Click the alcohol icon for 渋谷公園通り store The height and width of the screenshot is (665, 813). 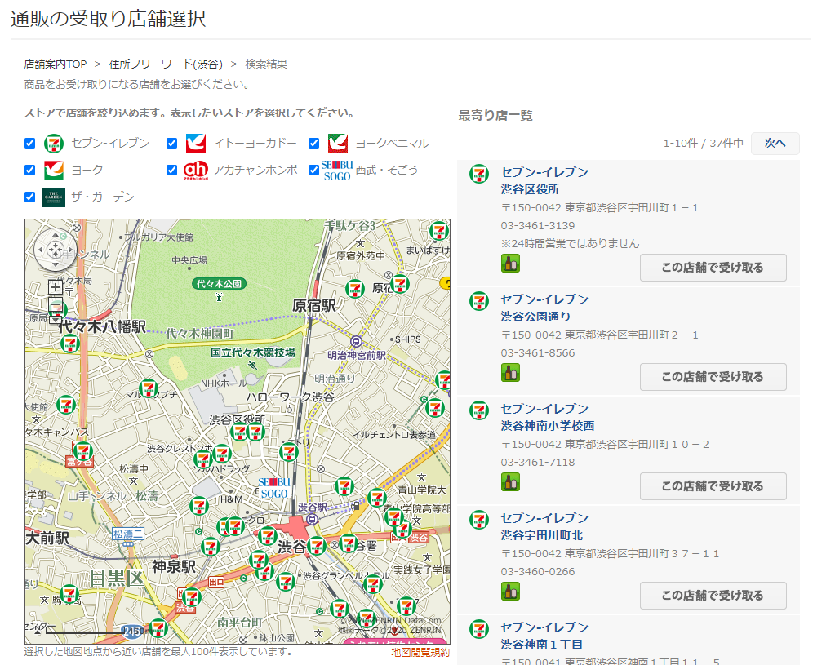(x=510, y=373)
